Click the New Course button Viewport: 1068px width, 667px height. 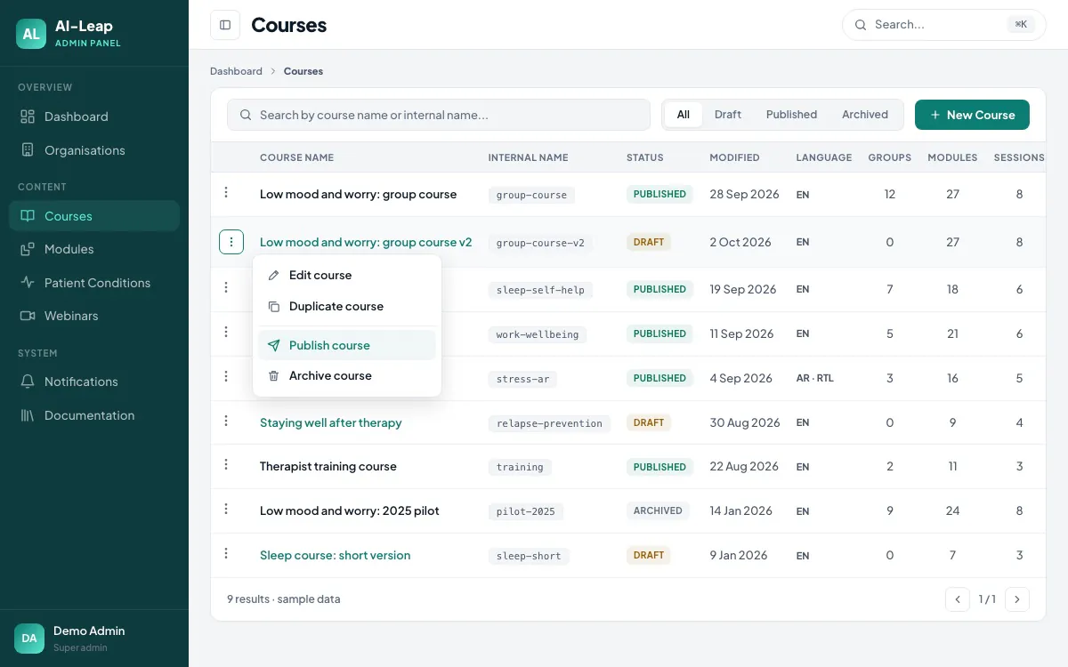[972, 115]
